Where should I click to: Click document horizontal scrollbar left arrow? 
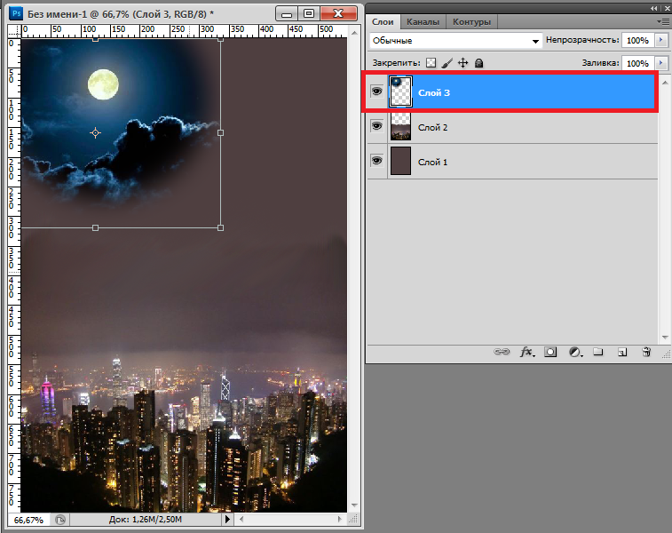point(241,520)
